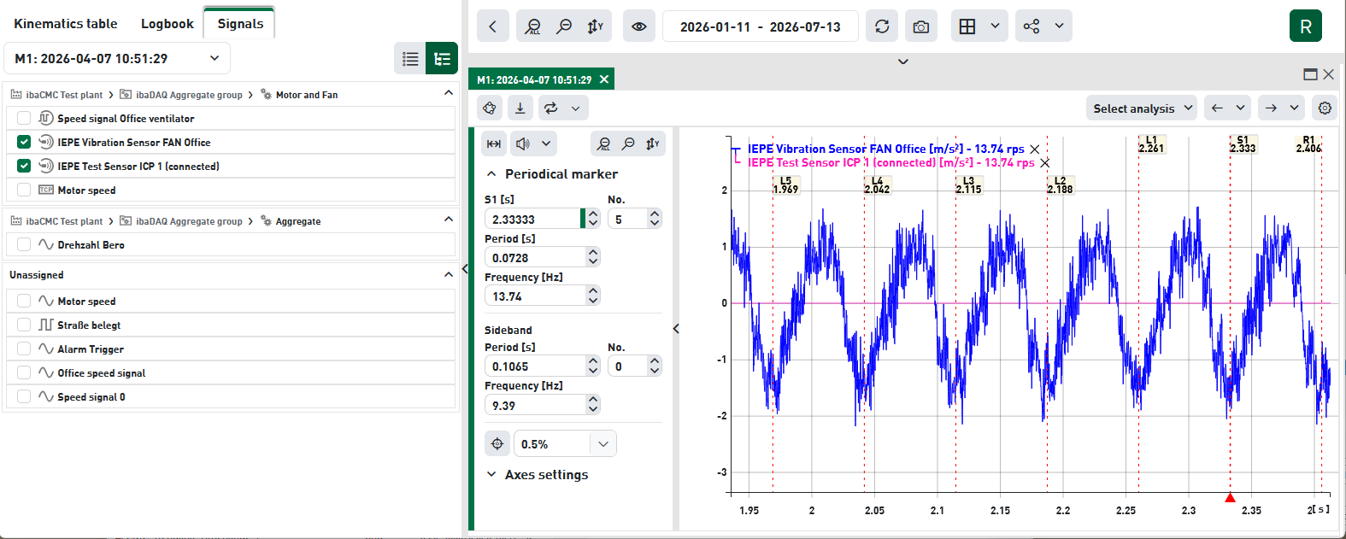Open dropdown beside right arrow button
Image resolution: width=1346 pixels, height=539 pixels.
tap(1294, 108)
